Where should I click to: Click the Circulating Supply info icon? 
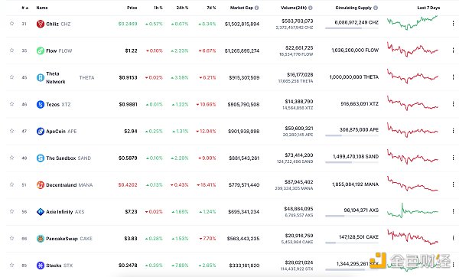coord(376,8)
